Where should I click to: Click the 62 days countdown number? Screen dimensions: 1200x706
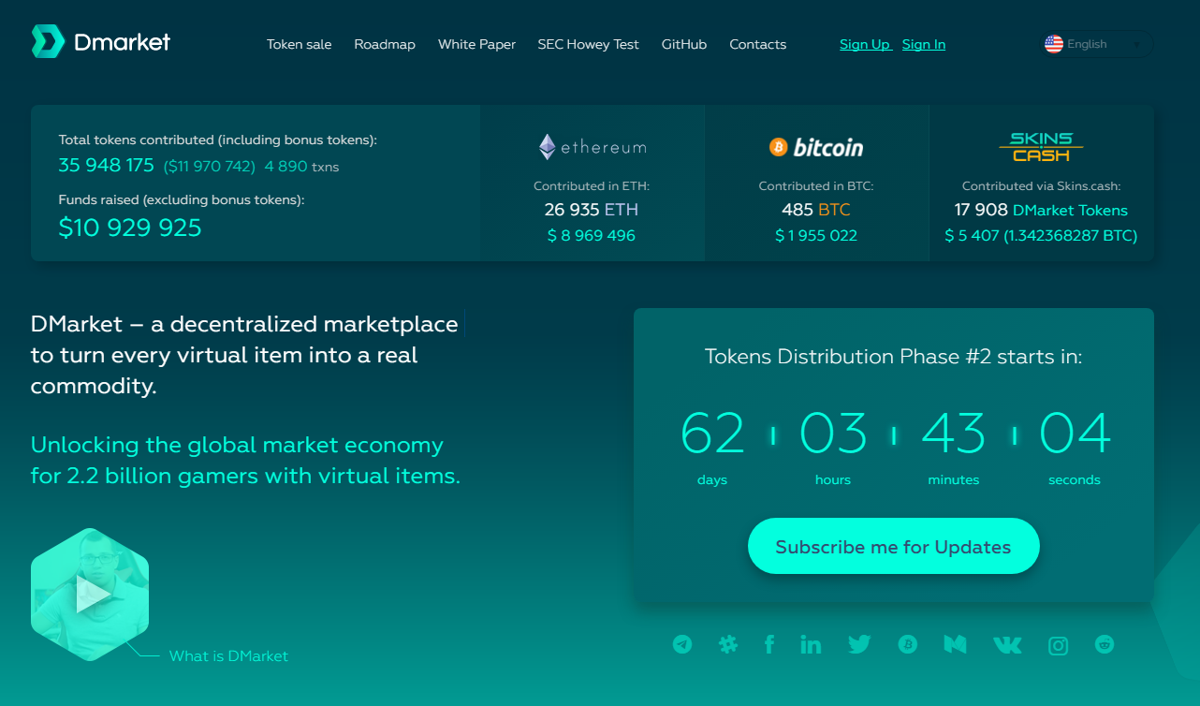coord(712,434)
